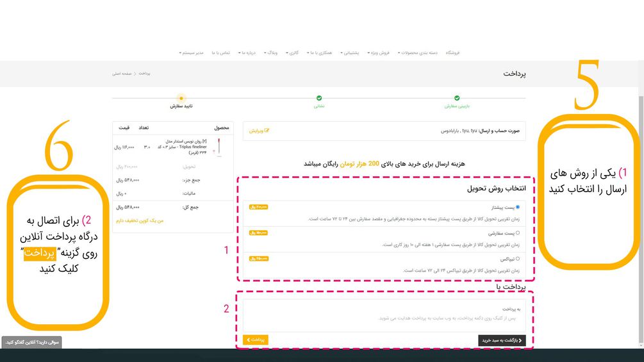Screen dimensions: 644x362
Task: Open the سوالی دارید؟ online chat widget
Action: point(31,342)
